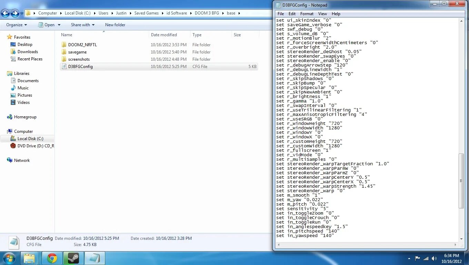469x265 pixels.
Task: Open Homegroup in navigation pane
Action: point(25,117)
